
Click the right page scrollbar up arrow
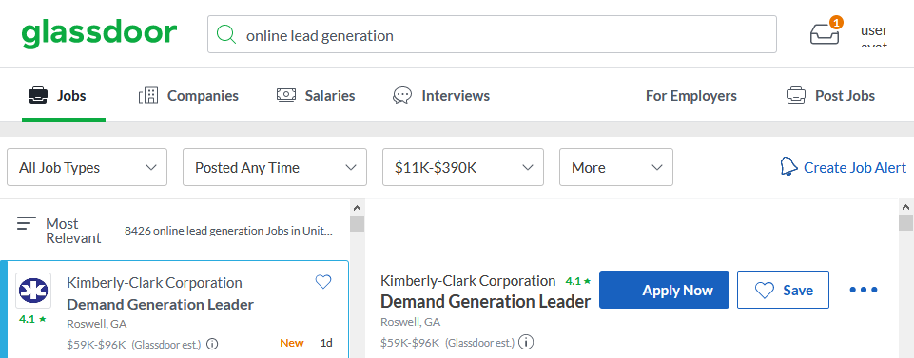click(905, 207)
